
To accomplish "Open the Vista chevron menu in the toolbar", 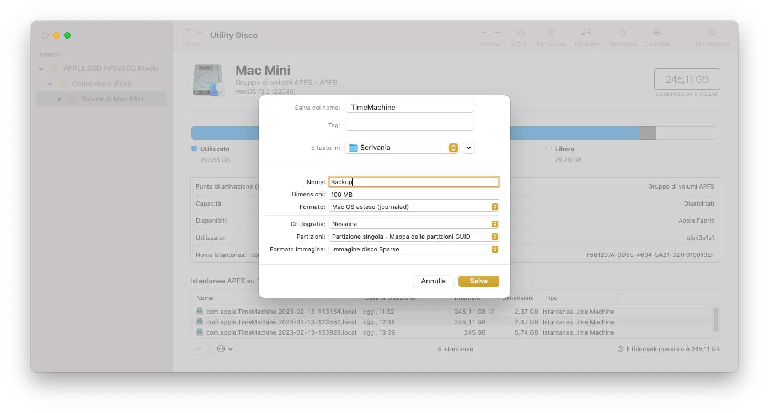I will [x=200, y=33].
